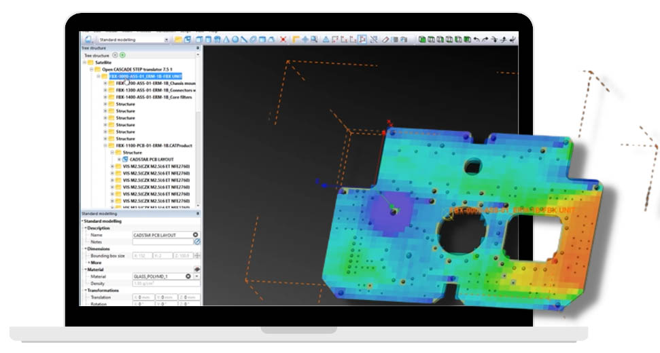The image size is (660, 353).
Task: Select the FBX-1100-PCB-01-ERM-1B.CATProduct tree item
Action: click(154, 145)
